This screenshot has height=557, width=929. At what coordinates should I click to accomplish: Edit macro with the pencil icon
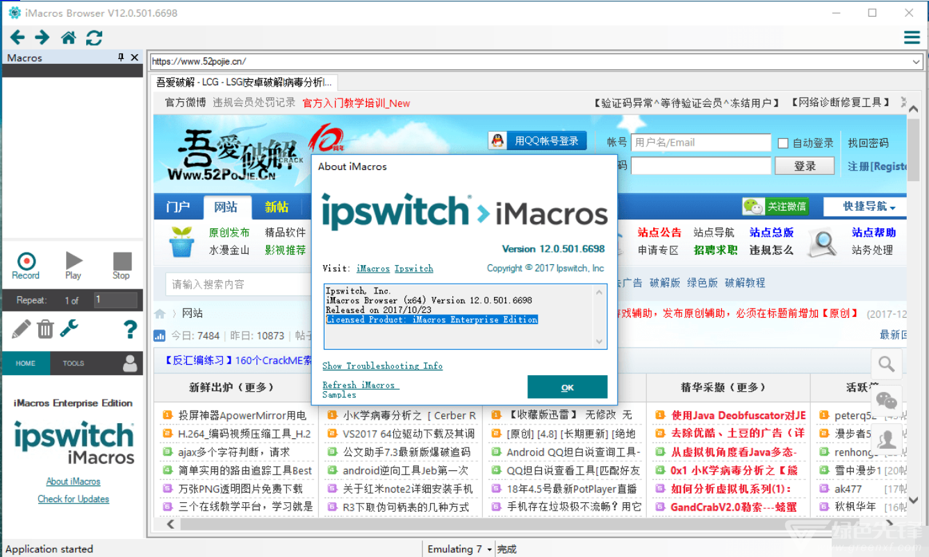[x=22, y=328]
